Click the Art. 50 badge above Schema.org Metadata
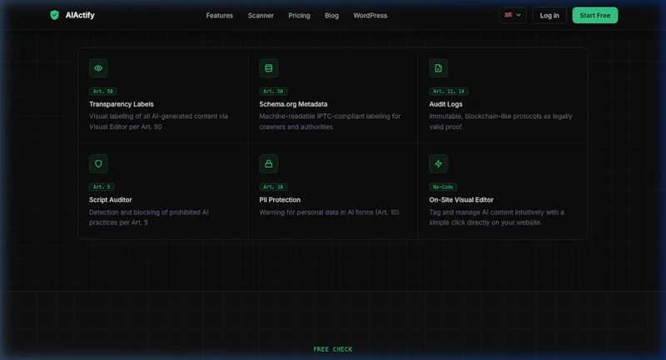Image resolution: width=666 pixels, height=360 pixels. pyautogui.click(x=273, y=91)
